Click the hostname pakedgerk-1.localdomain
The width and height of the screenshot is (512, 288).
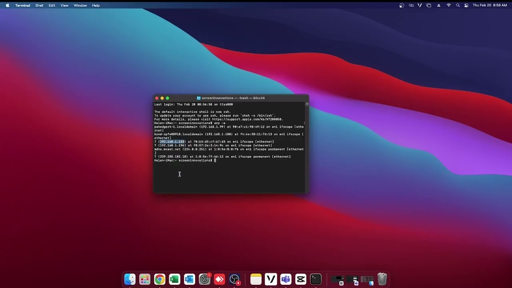[176, 127]
